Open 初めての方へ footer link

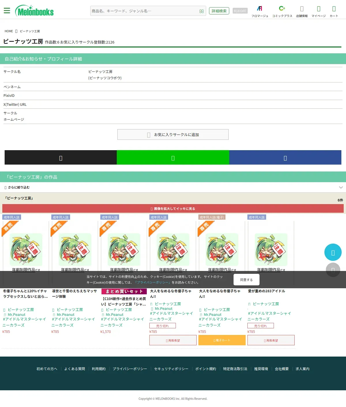tap(47, 369)
